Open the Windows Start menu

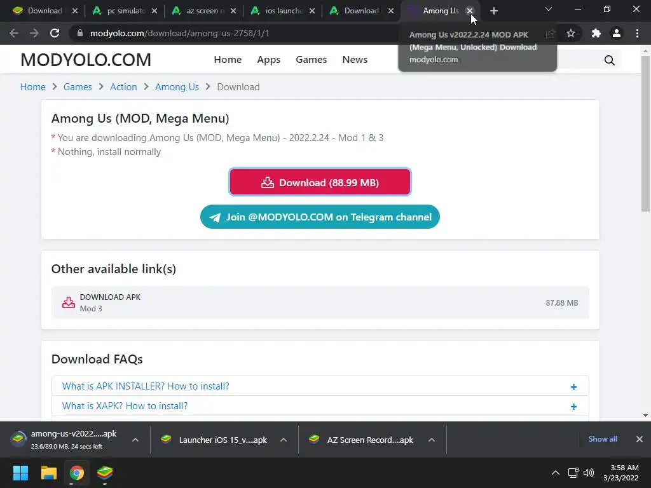click(20, 473)
